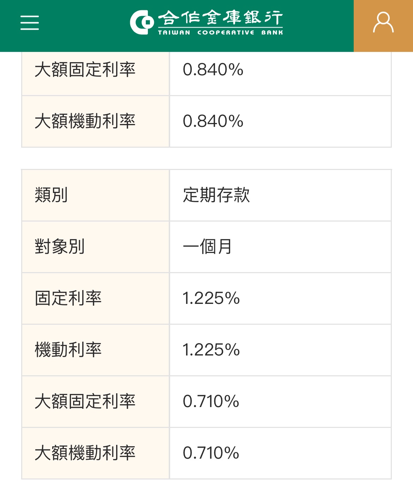
Task: Click the lower 大額機動利率 label
Action: point(85,453)
